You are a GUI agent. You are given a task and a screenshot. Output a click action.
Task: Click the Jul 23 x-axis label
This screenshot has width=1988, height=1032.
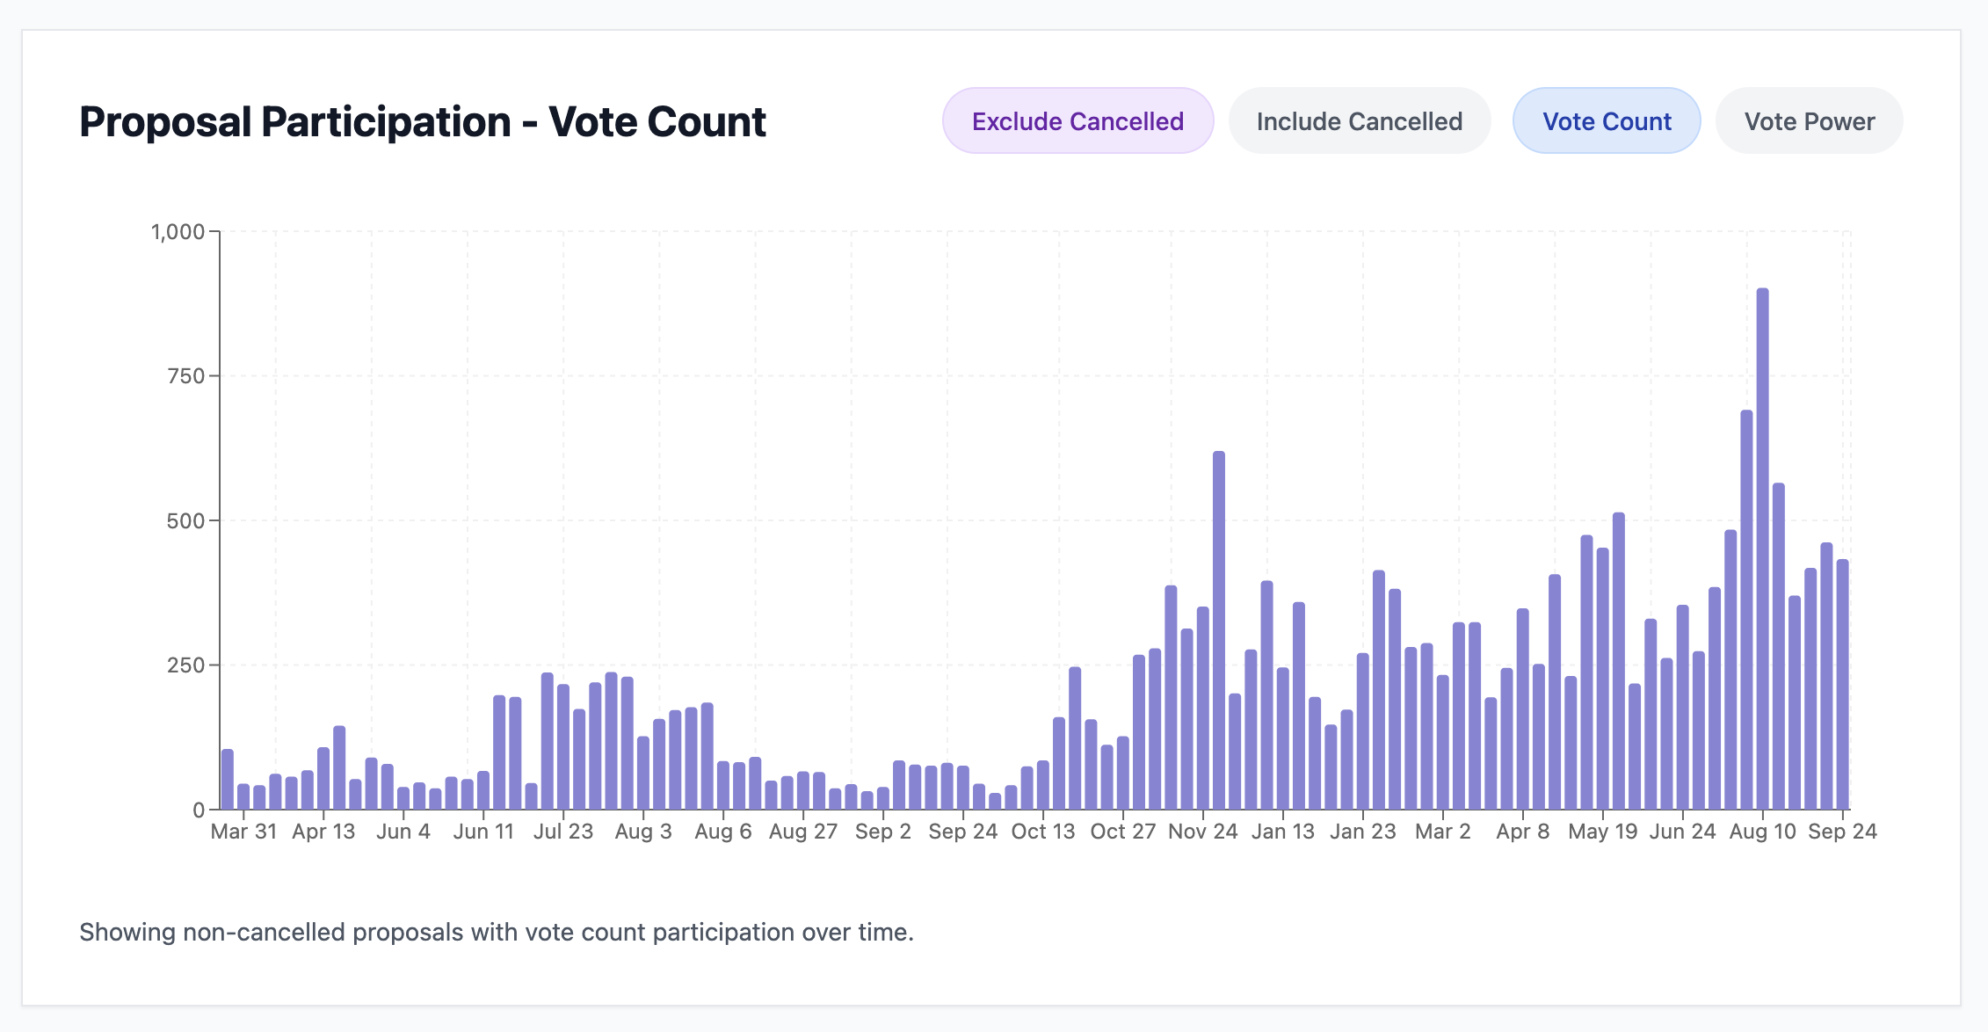(563, 832)
